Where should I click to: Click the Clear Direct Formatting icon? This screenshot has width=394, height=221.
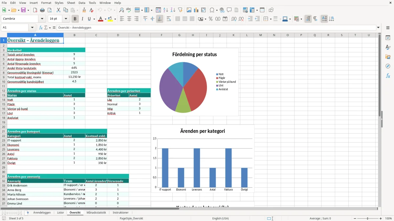coord(91,10)
